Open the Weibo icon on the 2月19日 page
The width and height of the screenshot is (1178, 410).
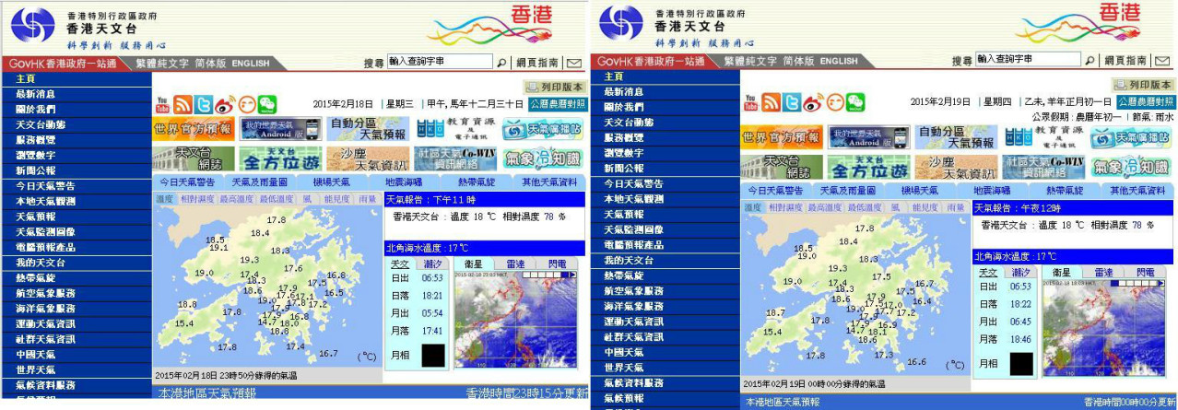(814, 101)
